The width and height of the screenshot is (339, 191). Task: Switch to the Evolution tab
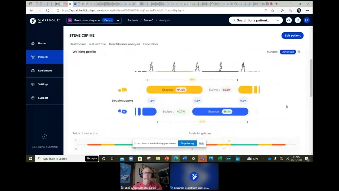click(x=150, y=44)
